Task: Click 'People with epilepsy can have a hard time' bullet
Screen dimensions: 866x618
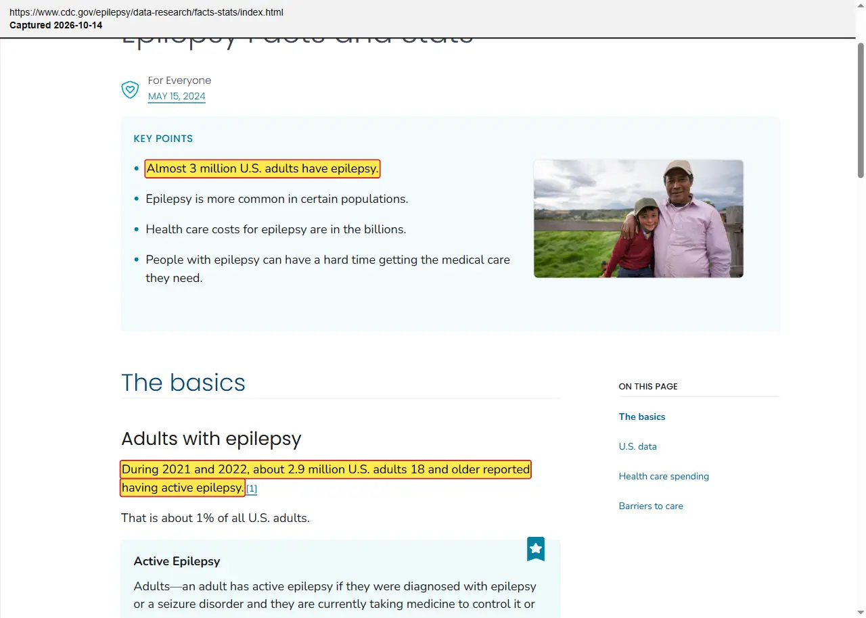Action: (x=328, y=268)
